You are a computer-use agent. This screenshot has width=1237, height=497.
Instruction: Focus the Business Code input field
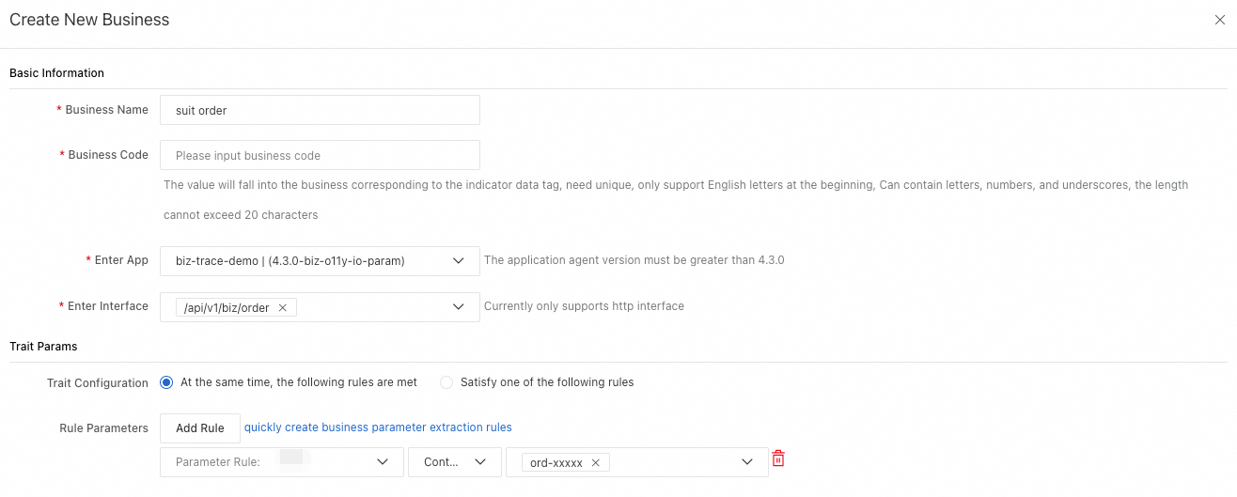pos(320,155)
